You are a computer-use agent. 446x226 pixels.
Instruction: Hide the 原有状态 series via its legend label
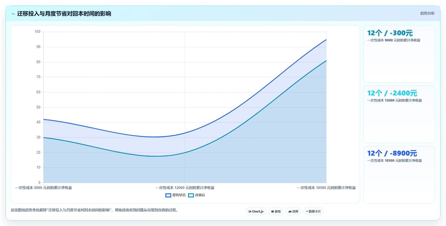point(179,195)
